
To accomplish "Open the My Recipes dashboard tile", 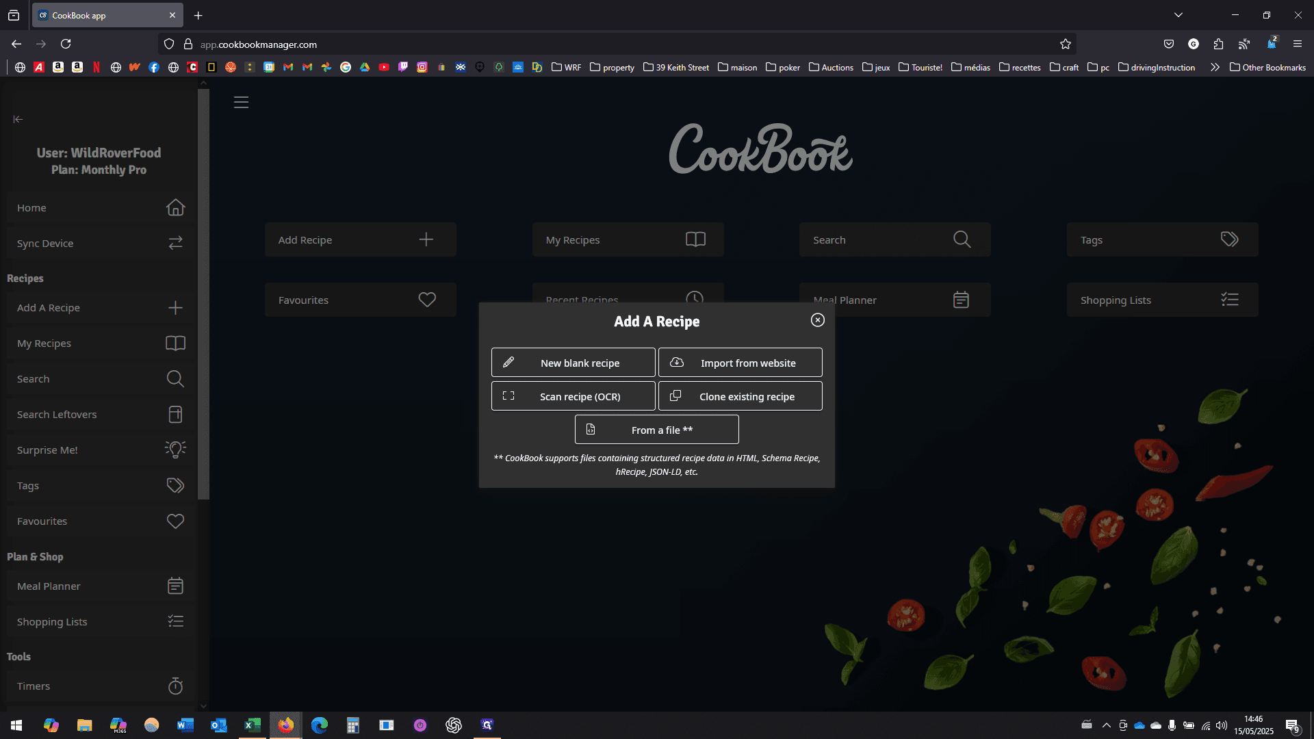I will (628, 239).
